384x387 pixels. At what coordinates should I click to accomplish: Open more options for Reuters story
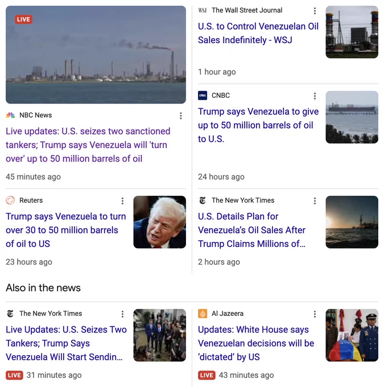click(x=122, y=201)
